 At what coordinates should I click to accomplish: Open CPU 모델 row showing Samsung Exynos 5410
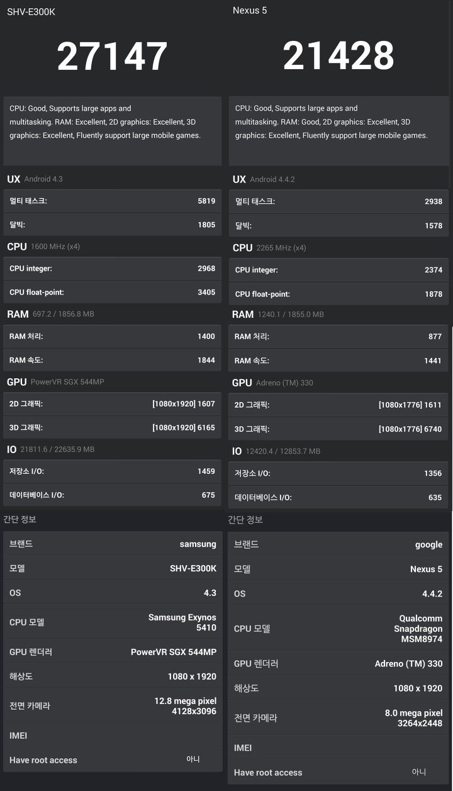(113, 622)
